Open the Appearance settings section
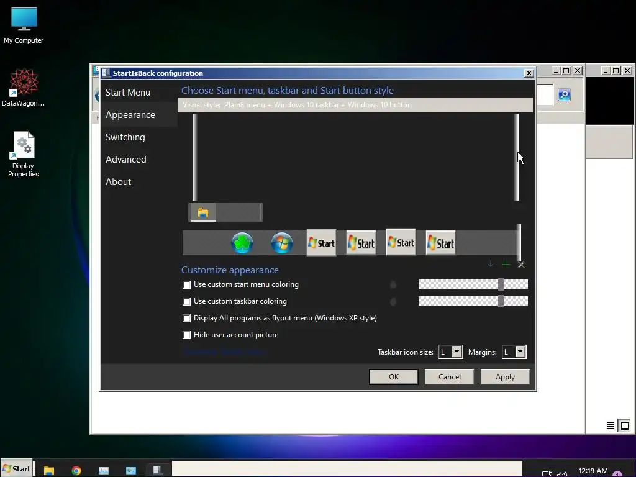The image size is (636, 477). pyautogui.click(x=130, y=115)
